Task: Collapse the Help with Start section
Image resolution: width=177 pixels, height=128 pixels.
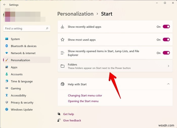Action: click(x=168, y=84)
